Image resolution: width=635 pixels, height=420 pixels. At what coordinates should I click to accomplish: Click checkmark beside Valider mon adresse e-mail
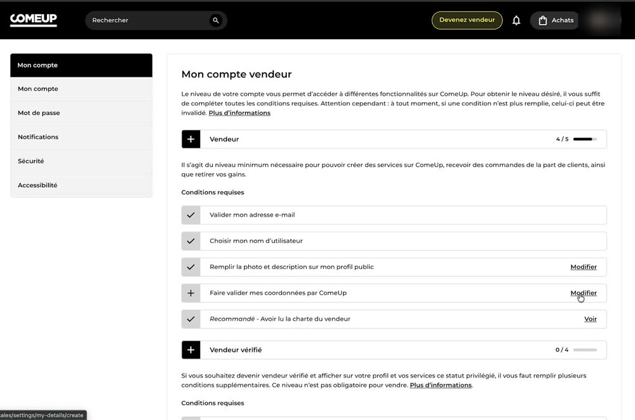click(x=190, y=215)
